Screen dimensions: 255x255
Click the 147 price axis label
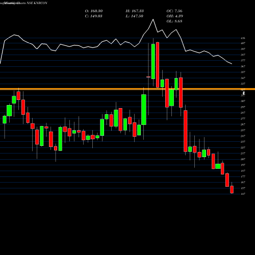point(243,194)
